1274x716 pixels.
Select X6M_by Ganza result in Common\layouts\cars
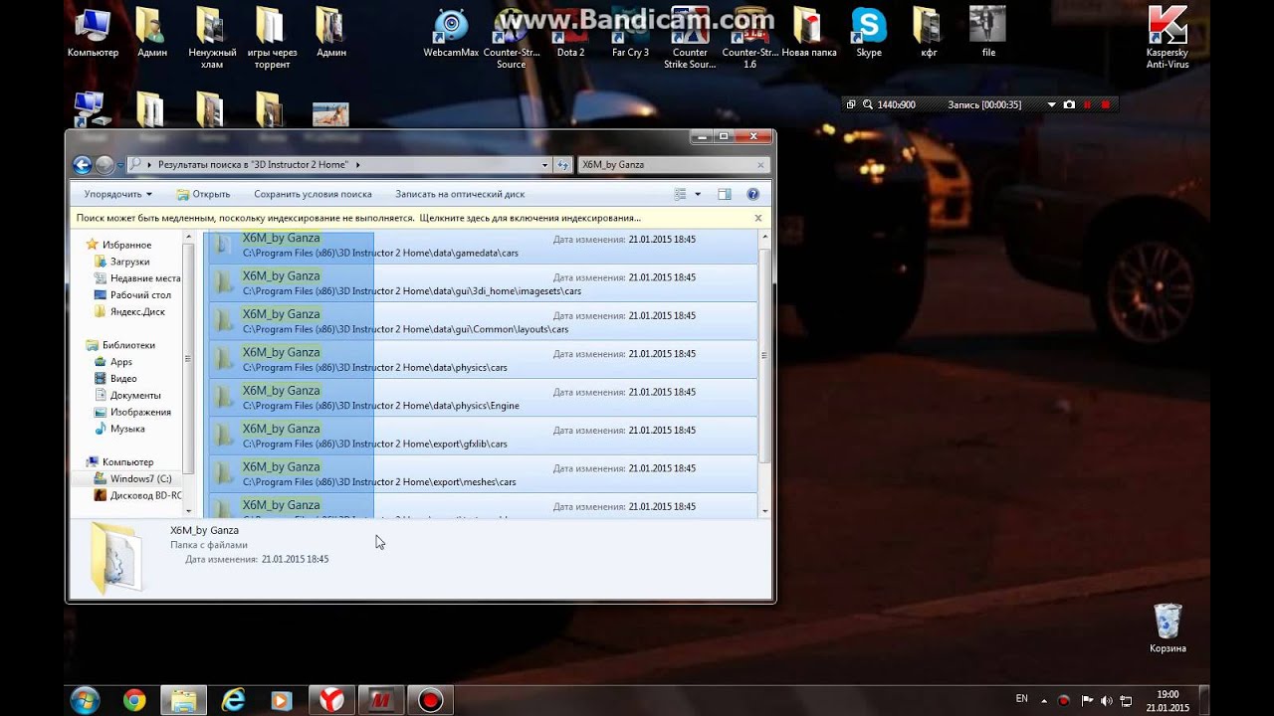click(483, 321)
